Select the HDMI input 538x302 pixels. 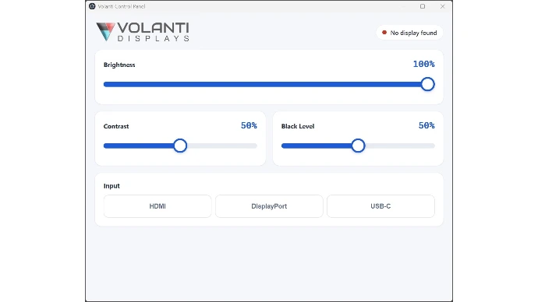pos(158,206)
